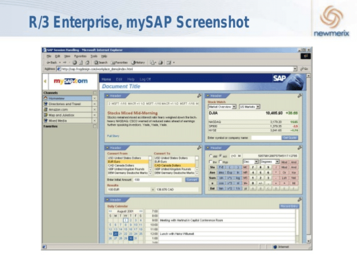357x262 pixels.
Task: Close the Mixed Media channel
Action: click(x=94, y=120)
